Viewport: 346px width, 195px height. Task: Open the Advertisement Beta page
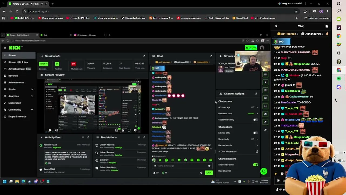tap(18, 69)
